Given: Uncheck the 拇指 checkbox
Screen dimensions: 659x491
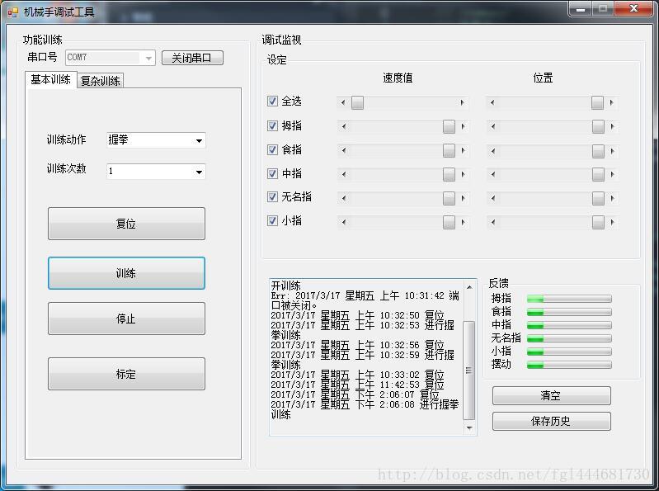Looking at the screenshot, I should [272, 125].
